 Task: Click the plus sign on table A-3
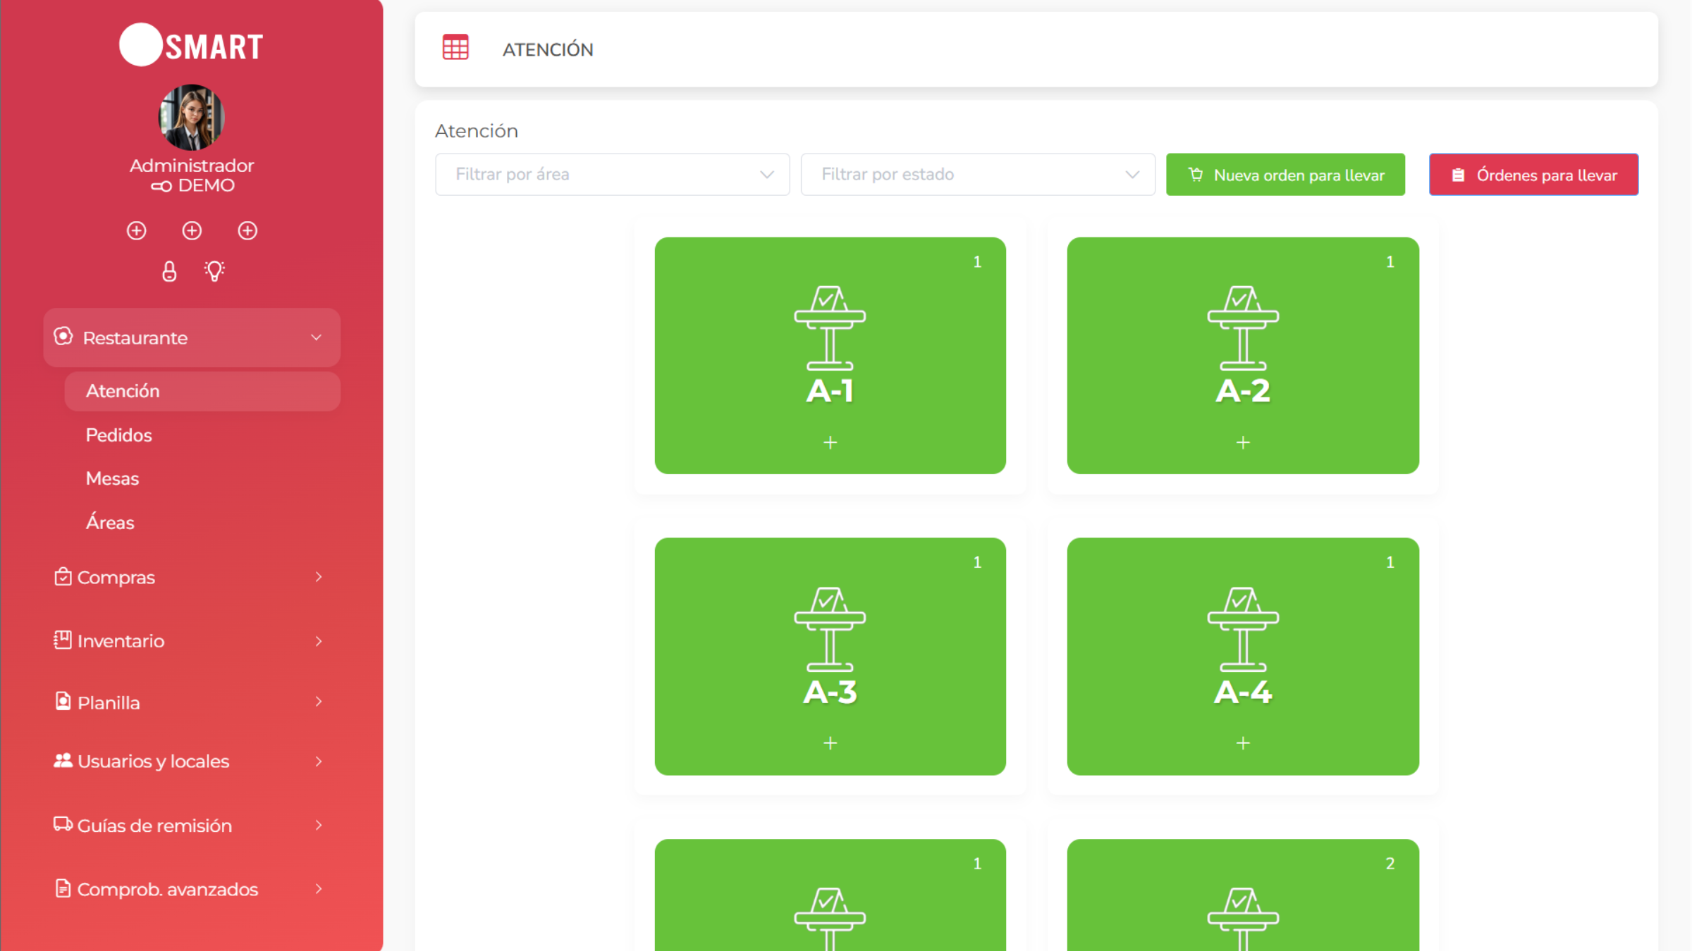830,743
